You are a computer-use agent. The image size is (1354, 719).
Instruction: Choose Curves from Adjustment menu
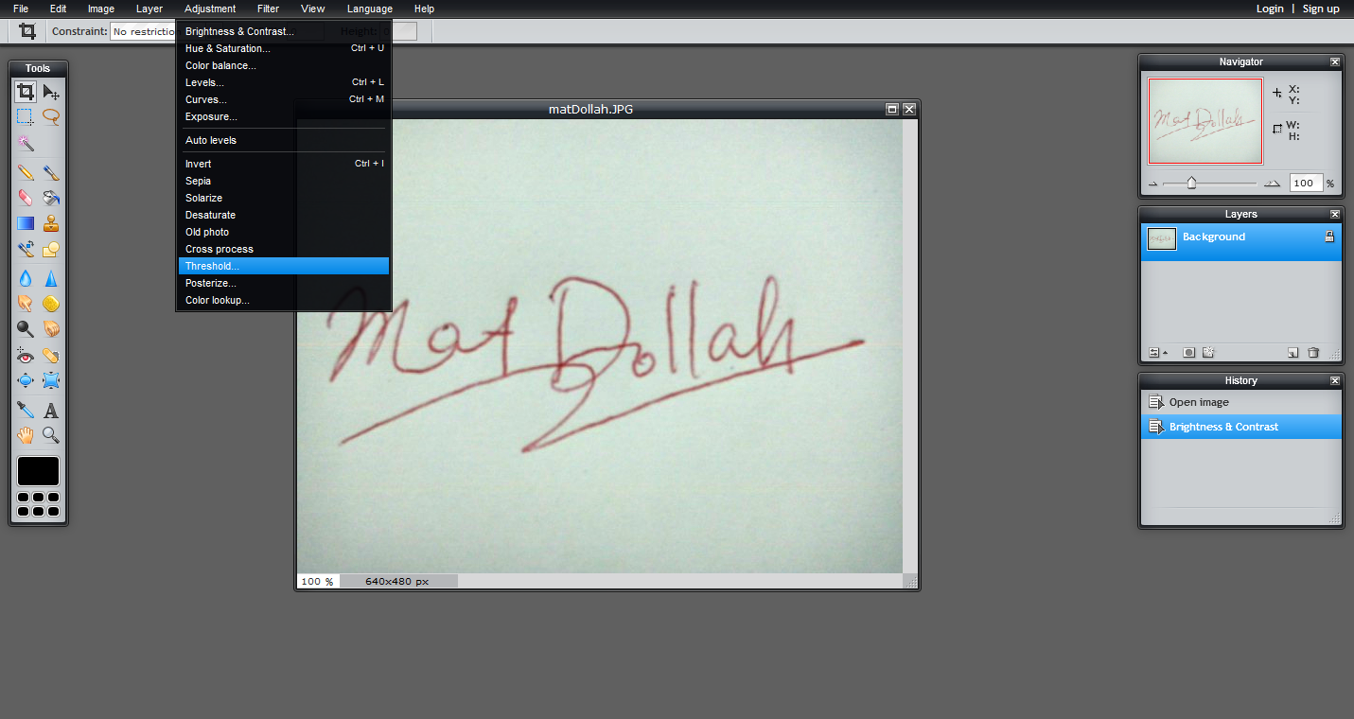point(284,99)
